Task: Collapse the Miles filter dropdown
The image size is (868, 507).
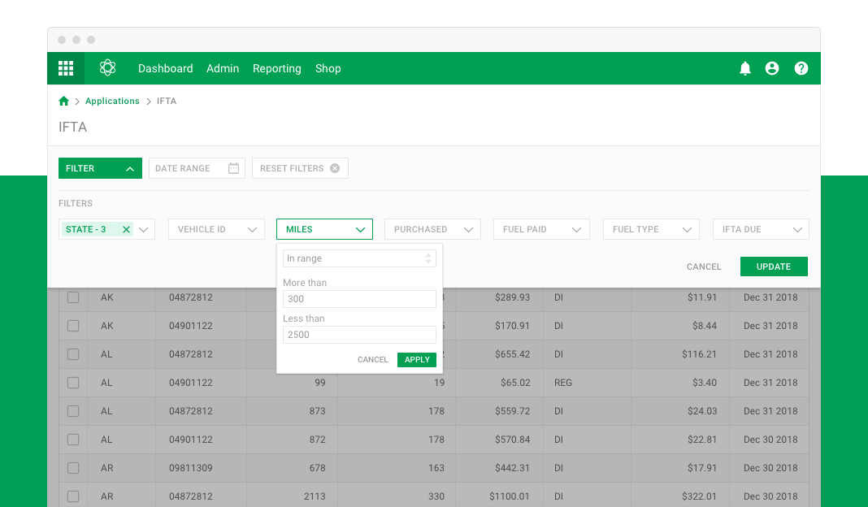Action: [x=324, y=229]
